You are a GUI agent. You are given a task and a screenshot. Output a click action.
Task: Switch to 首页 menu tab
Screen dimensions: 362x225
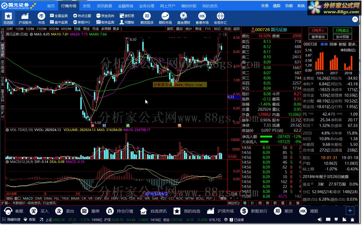[51, 6]
